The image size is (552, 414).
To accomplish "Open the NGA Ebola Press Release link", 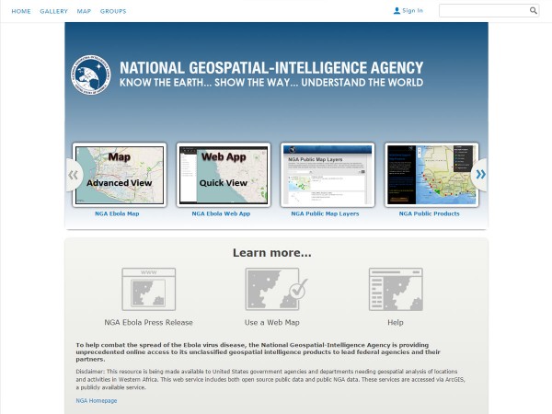I will pos(148,323).
